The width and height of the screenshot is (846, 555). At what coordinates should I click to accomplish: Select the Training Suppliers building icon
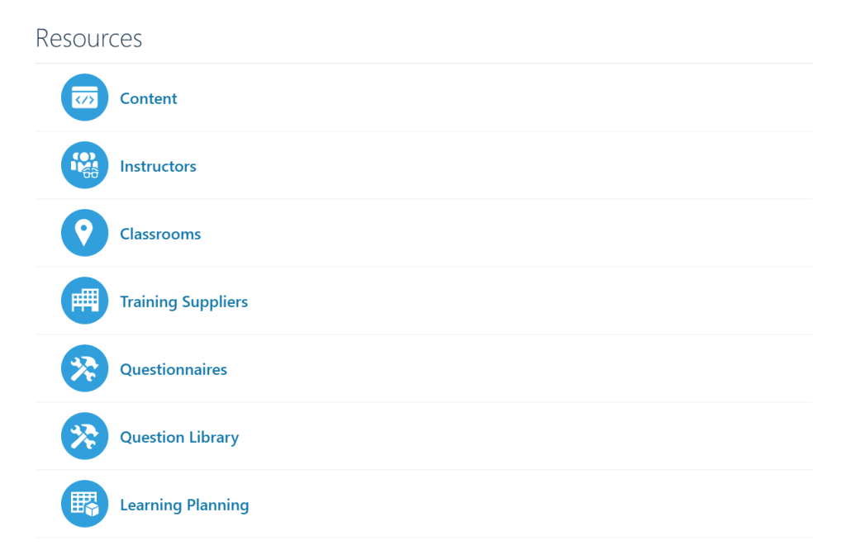[x=84, y=301]
